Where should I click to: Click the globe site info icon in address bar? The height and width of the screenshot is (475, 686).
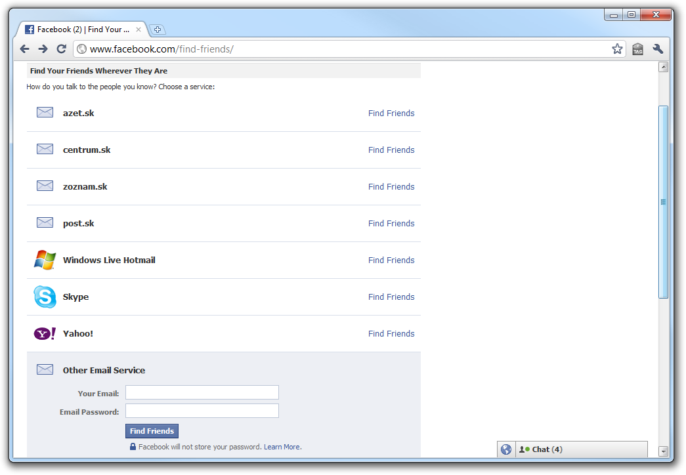(82, 49)
